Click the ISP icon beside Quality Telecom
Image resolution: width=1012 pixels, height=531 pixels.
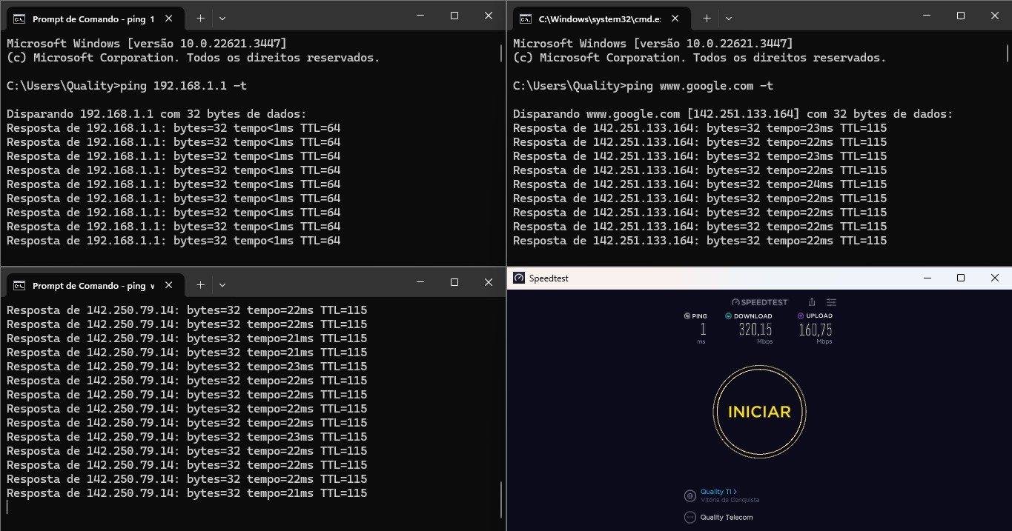[x=689, y=518]
